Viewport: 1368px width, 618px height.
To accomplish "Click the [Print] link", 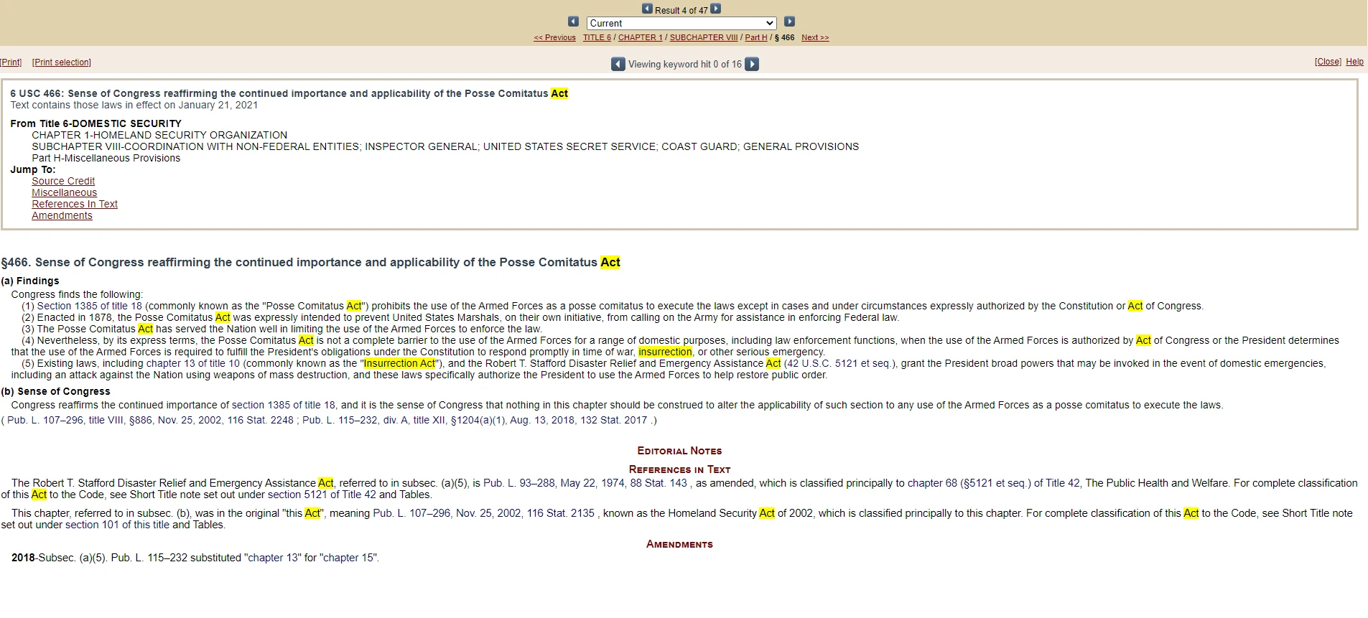I will 11,62.
